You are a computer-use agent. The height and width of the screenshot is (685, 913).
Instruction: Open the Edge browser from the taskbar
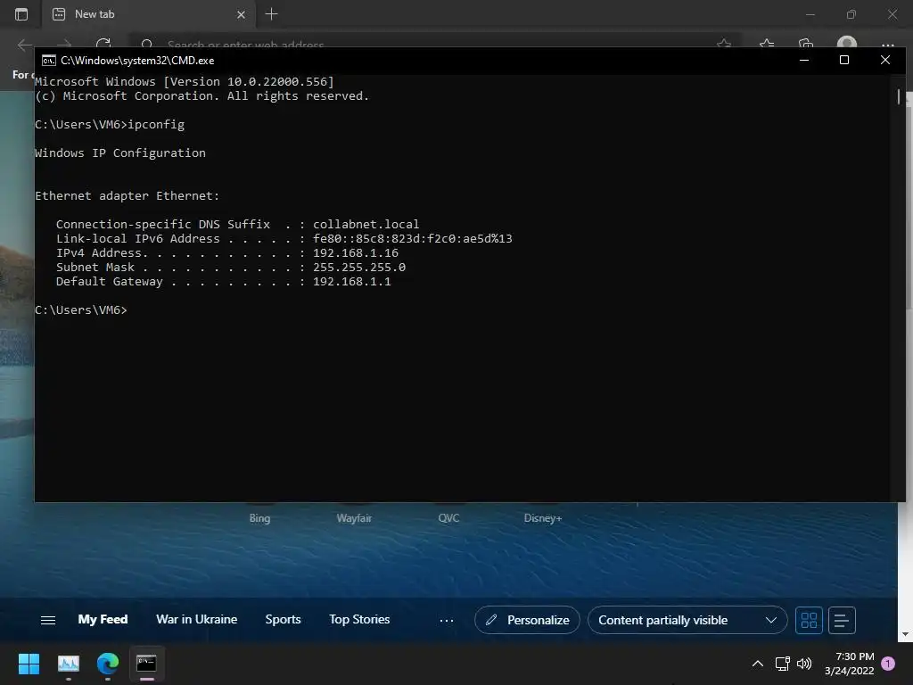108,664
